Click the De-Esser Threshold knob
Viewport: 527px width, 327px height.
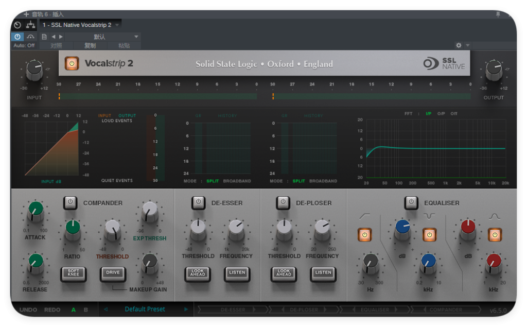point(198,230)
